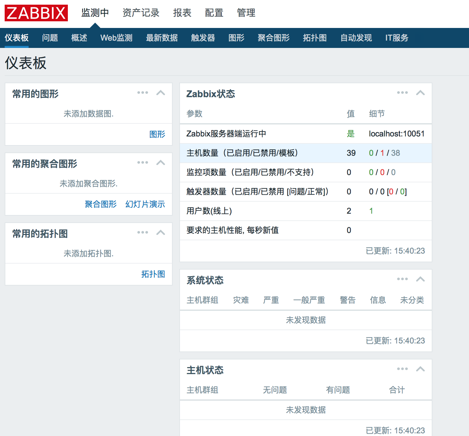Open options menu of 常用的图形 widget
The height and width of the screenshot is (436, 469).
pyautogui.click(x=143, y=93)
